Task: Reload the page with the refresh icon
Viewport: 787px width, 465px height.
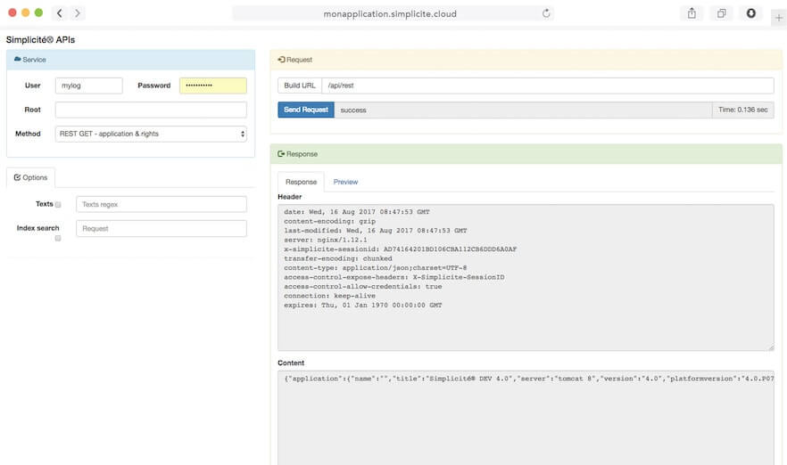Action: pyautogui.click(x=546, y=13)
